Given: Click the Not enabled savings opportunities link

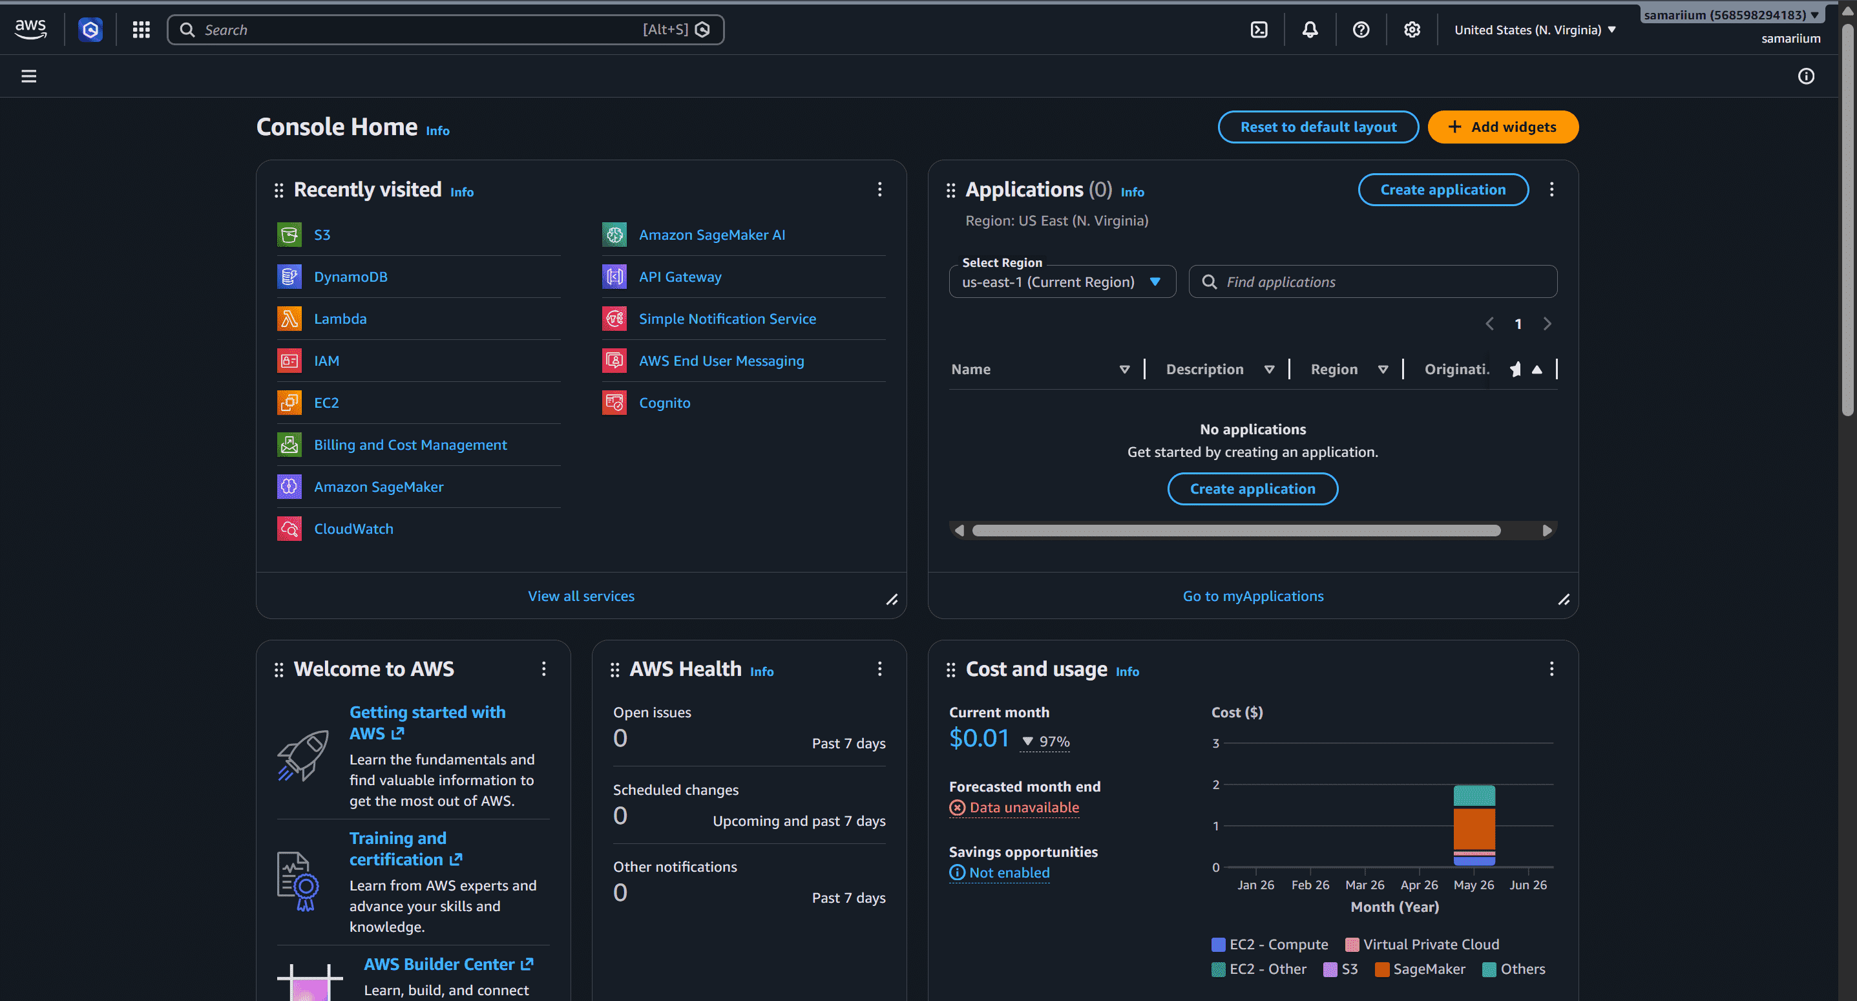Looking at the screenshot, I should tap(999, 872).
